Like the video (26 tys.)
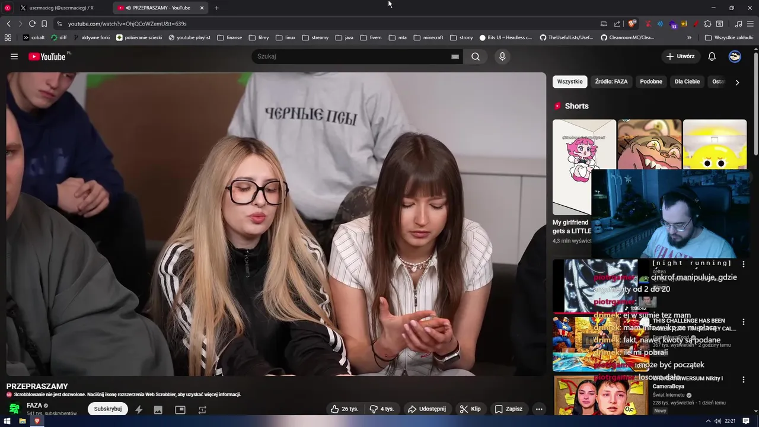 [x=345, y=409]
